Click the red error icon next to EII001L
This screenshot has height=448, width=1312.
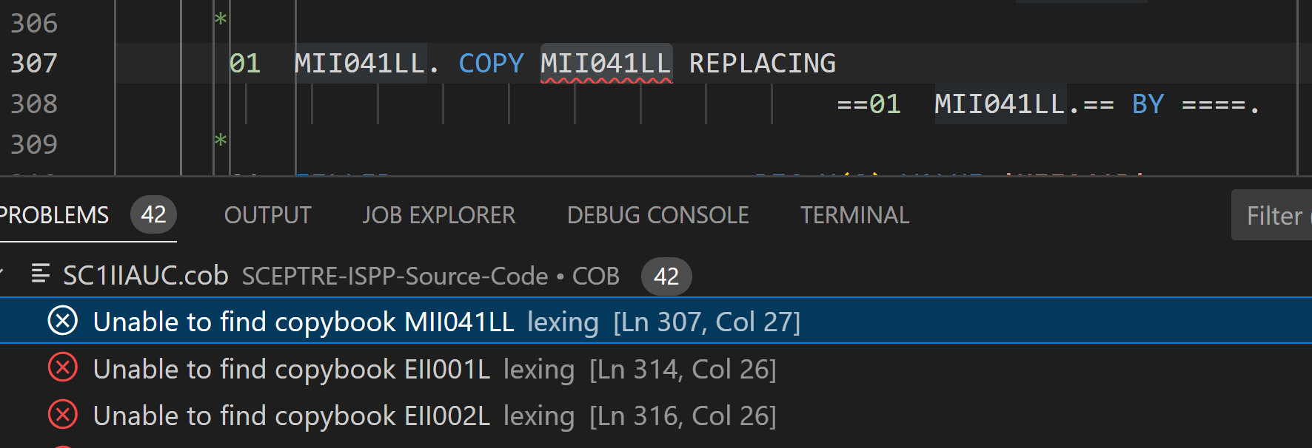pyautogui.click(x=62, y=368)
